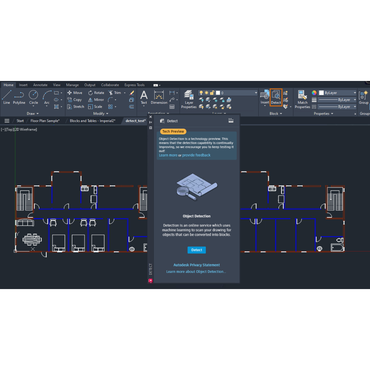
Task: Open the Trim dropdown arrow
Action: [x=125, y=93]
